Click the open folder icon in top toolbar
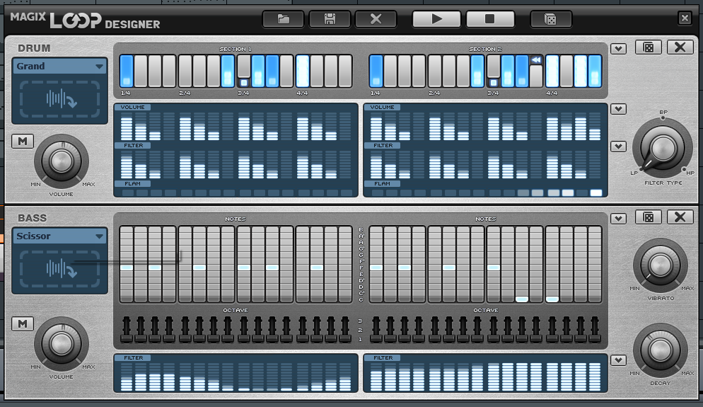 click(x=283, y=19)
